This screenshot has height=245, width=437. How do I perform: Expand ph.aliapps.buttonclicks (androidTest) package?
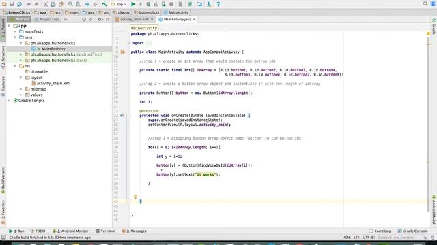tap(21, 54)
